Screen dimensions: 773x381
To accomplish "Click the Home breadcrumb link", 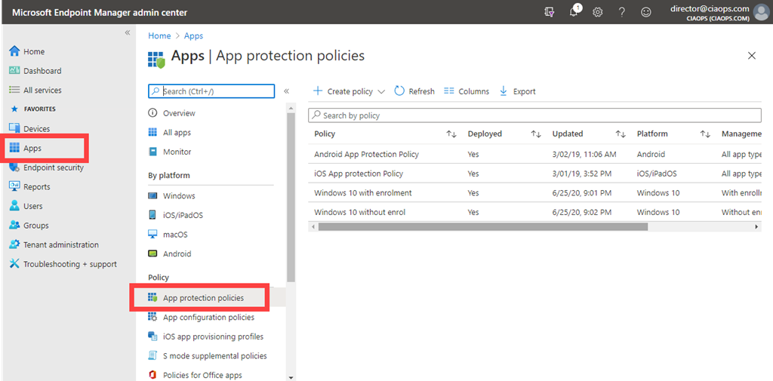I will pyautogui.click(x=159, y=35).
